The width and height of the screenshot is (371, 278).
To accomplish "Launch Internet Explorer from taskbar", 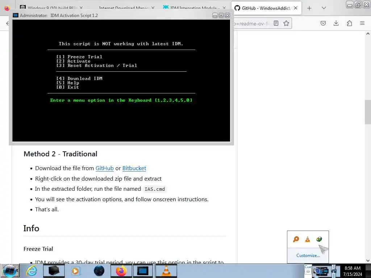I will 31,271.
